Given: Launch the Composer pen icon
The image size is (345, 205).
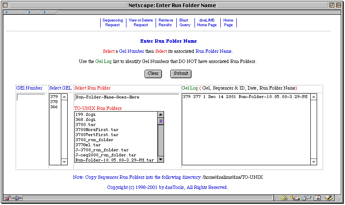Looking at the screenshot, I should (329, 198).
